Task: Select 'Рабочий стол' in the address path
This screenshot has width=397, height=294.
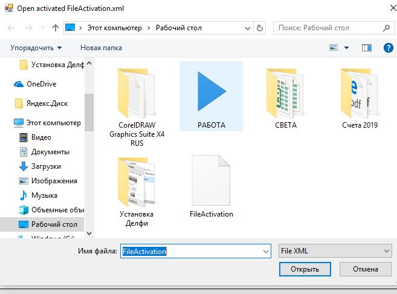Action: coord(178,28)
